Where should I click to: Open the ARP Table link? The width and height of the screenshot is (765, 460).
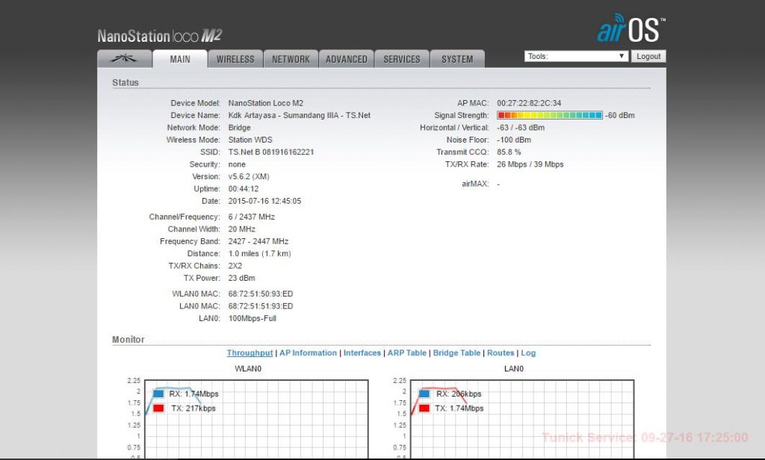pyautogui.click(x=407, y=352)
